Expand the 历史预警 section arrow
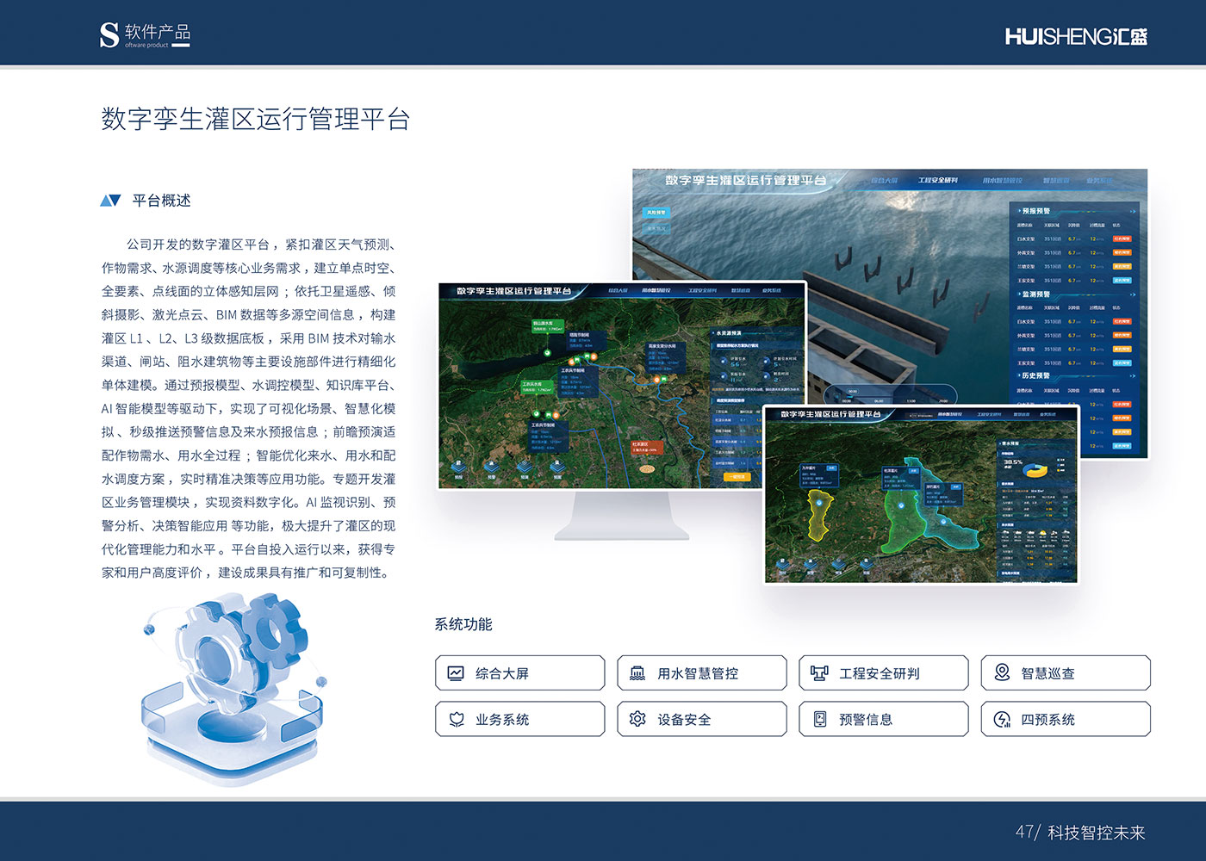The image size is (1206, 861). tap(1132, 376)
